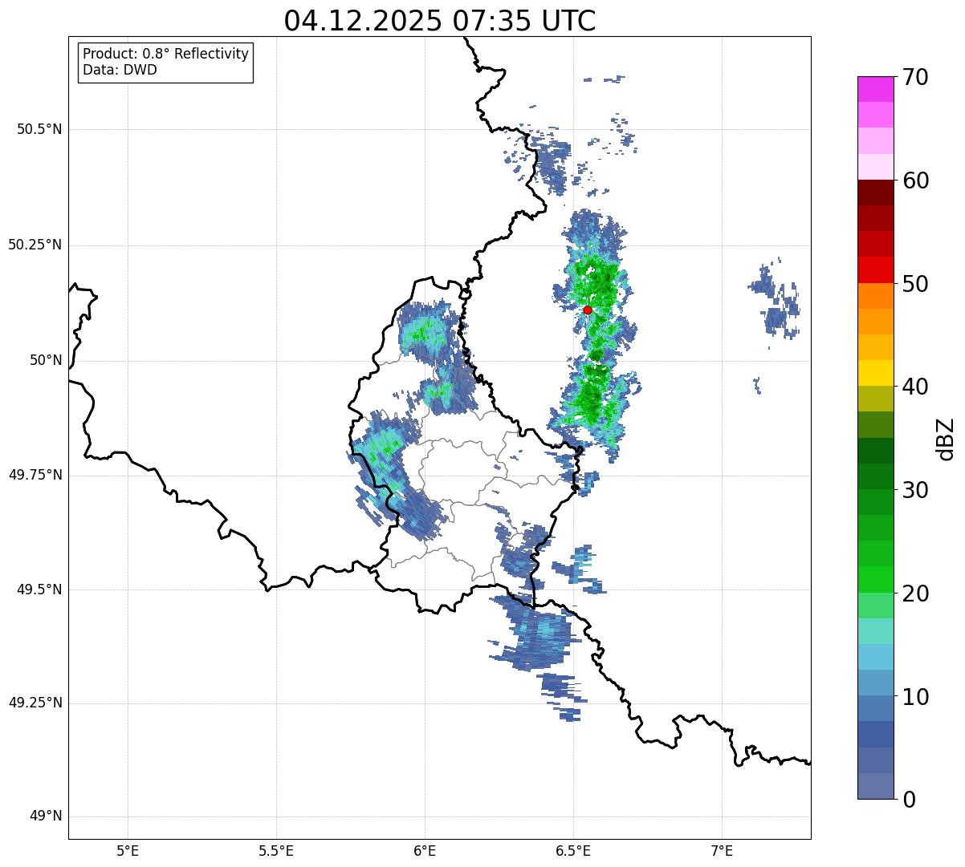This screenshot has width=965, height=867.
Task: Click the magenta top segment of colorbar
Action: click(876, 89)
